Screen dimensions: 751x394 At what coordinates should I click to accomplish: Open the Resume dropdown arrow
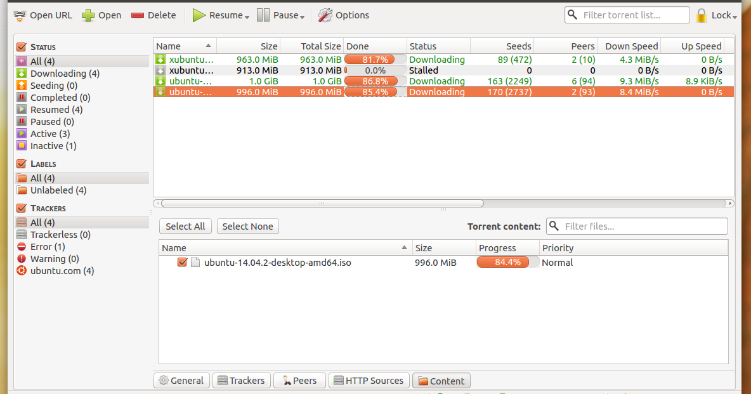point(246,16)
